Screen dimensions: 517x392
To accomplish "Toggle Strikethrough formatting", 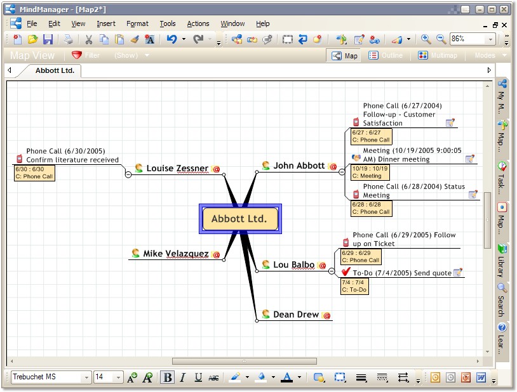I will pyautogui.click(x=213, y=378).
